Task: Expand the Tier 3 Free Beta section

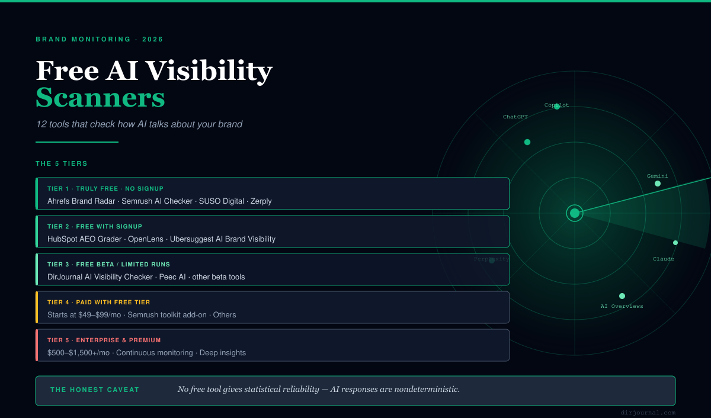Action: coord(273,269)
